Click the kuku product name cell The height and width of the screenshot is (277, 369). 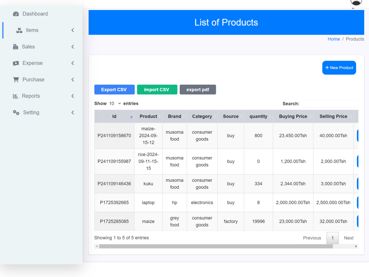(148, 184)
